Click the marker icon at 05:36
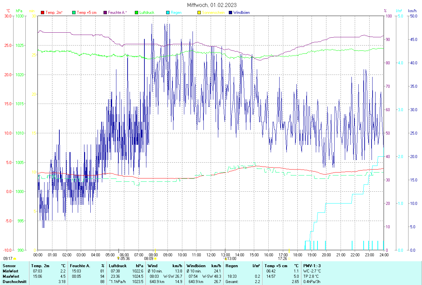This screenshot has height=285, width=422. coord(118,258)
